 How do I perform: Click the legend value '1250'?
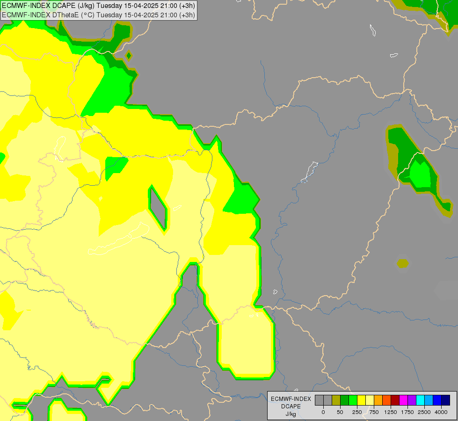click(391, 412)
